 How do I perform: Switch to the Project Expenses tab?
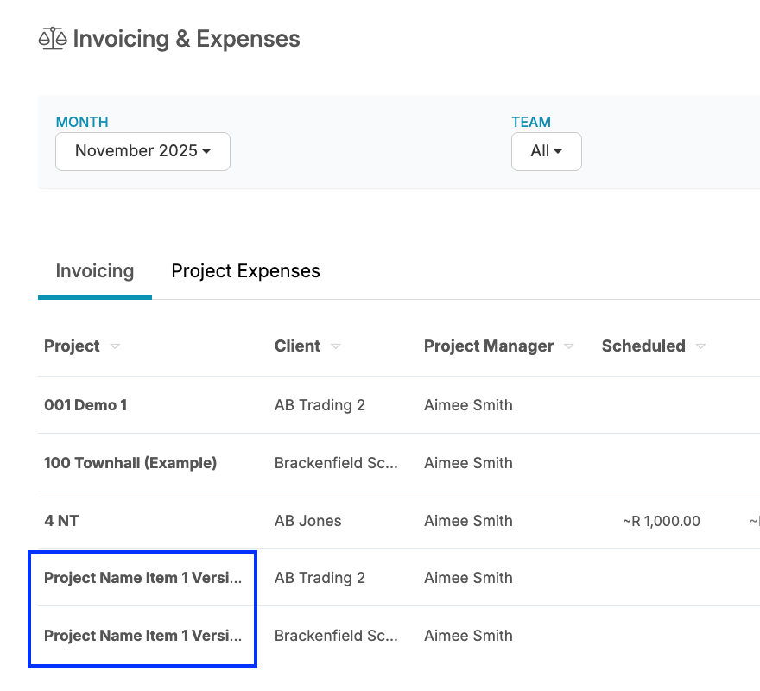click(246, 271)
